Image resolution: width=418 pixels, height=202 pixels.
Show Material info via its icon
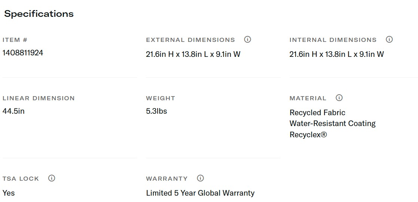click(x=339, y=98)
